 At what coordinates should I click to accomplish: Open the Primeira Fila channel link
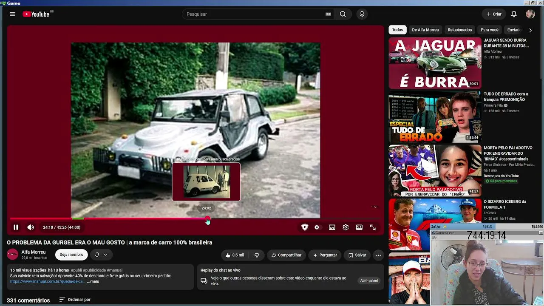point(493,105)
